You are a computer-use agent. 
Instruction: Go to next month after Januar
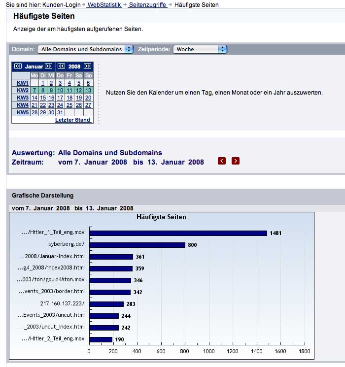click(48, 67)
